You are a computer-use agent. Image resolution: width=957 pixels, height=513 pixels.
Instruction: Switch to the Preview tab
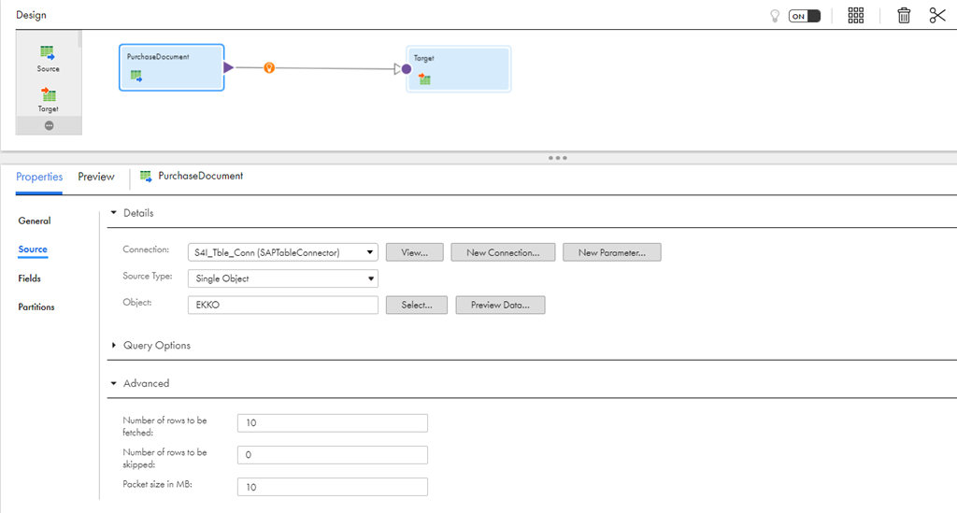pyautogui.click(x=96, y=177)
